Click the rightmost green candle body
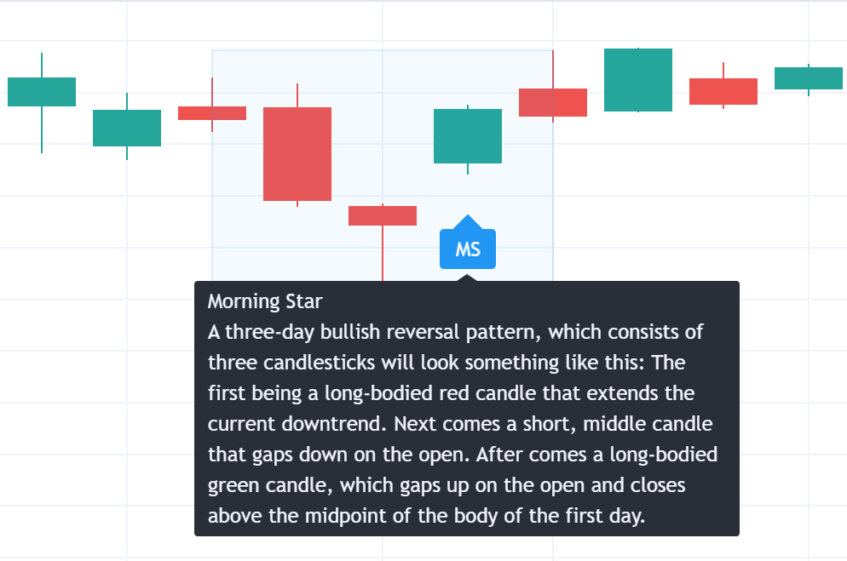847x561 pixels. click(809, 78)
